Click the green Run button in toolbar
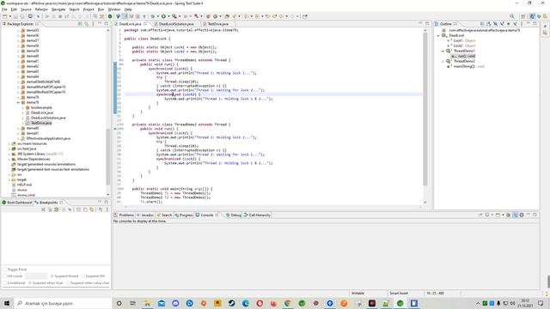The height and width of the screenshot is (309, 550). [x=163, y=16]
